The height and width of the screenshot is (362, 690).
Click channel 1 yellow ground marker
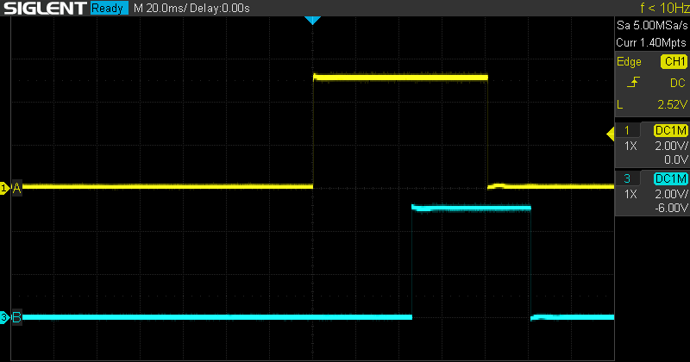pos(4,187)
